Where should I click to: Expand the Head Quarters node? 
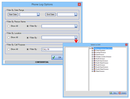(x=92, y=51)
